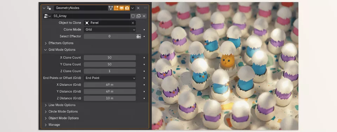Click the object icon beside Panel
The height and width of the screenshot is (132, 337).
tap(87, 23)
